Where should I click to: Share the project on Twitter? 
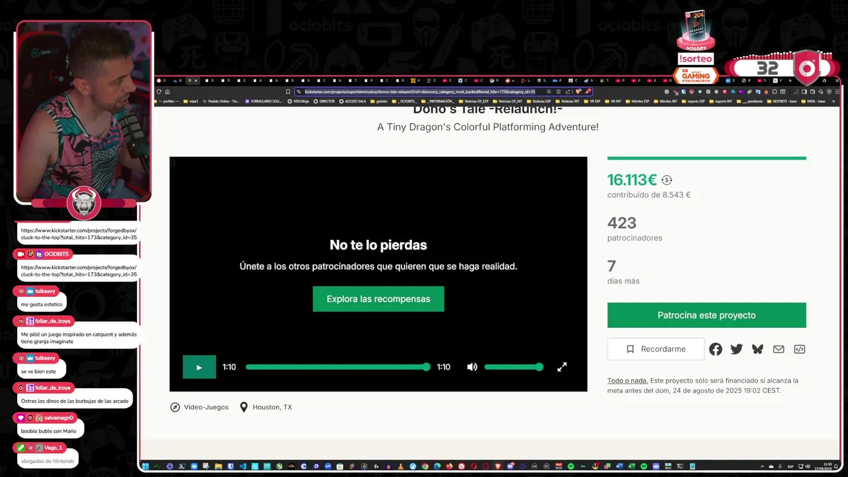pyautogui.click(x=737, y=349)
